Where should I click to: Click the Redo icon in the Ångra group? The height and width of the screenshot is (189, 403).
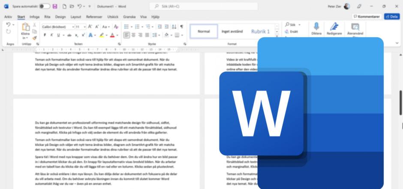point(8,32)
